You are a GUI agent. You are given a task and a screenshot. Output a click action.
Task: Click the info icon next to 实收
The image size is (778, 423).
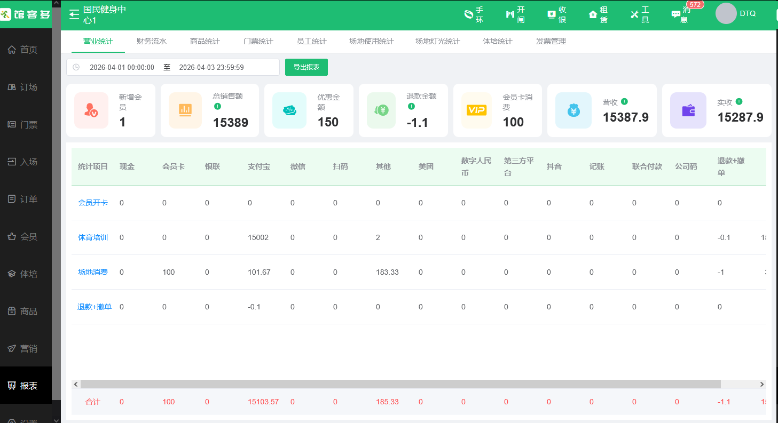[739, 101]
